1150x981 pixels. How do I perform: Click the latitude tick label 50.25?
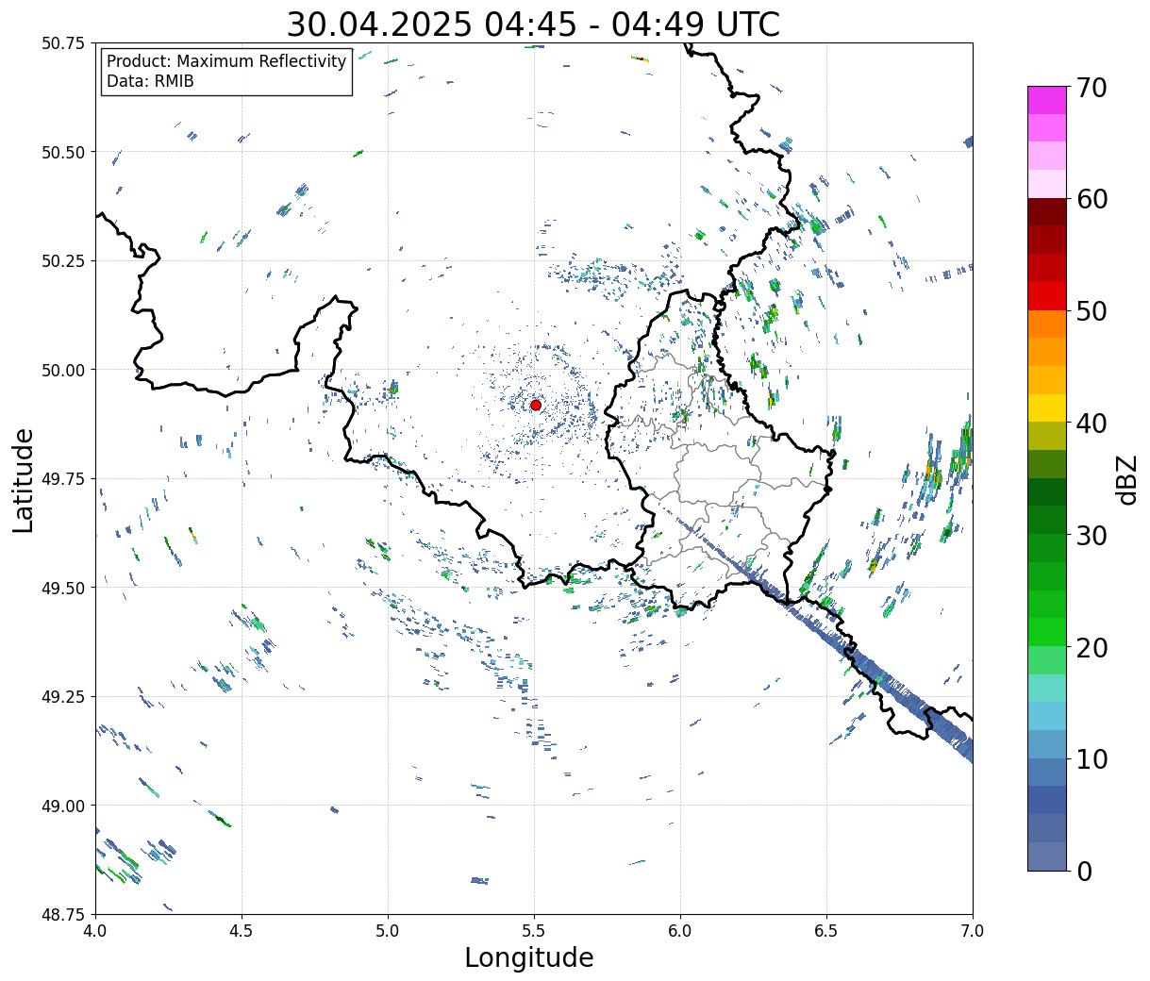[x=63, y=261]
